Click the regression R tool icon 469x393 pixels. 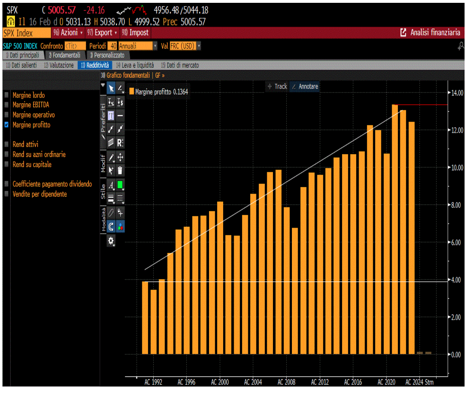point(120,143)
